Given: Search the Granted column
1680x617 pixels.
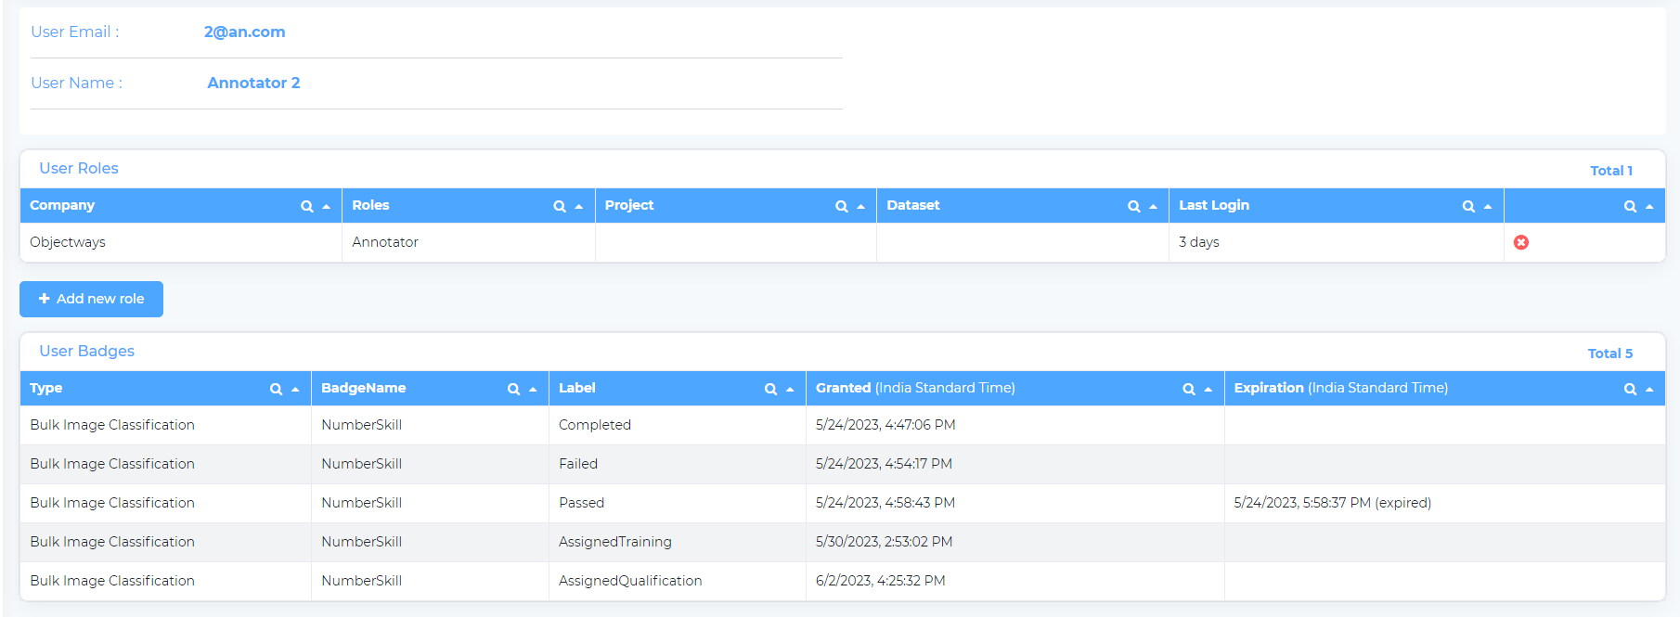Looking at the screenshot, I should pyautogui.click(x=1189, y=389).
